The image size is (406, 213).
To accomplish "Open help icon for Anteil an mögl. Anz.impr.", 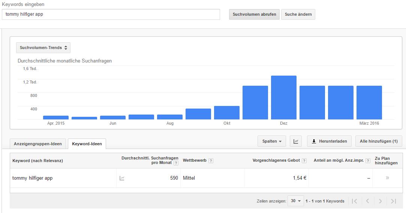I will (x=368, y=161).
